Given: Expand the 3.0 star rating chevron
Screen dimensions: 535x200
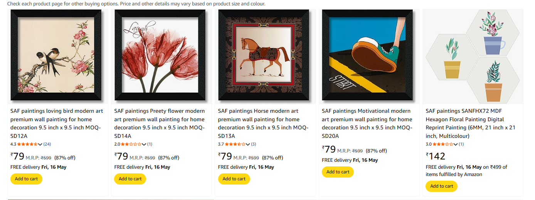Looking at the screenshot, I should click(x=456, y=144).
